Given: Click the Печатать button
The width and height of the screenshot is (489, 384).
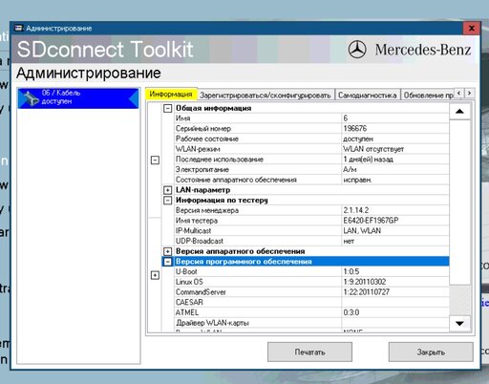Looking at the screenshot, I should click(x=309, y=352).
